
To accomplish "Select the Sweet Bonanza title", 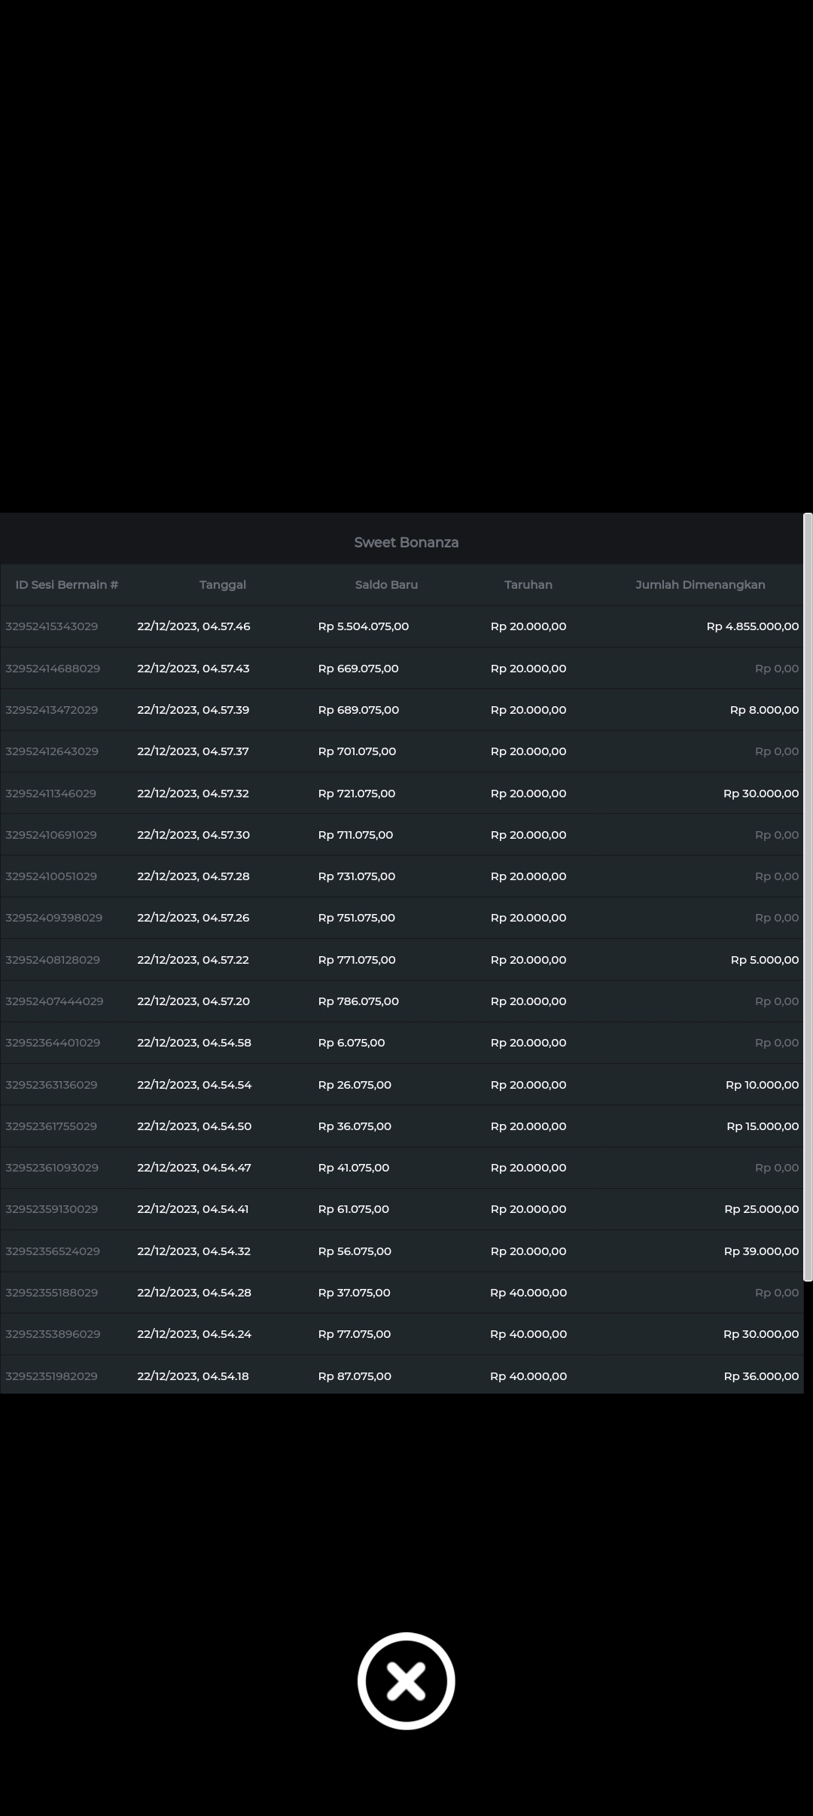I will [x=406, y=542].
